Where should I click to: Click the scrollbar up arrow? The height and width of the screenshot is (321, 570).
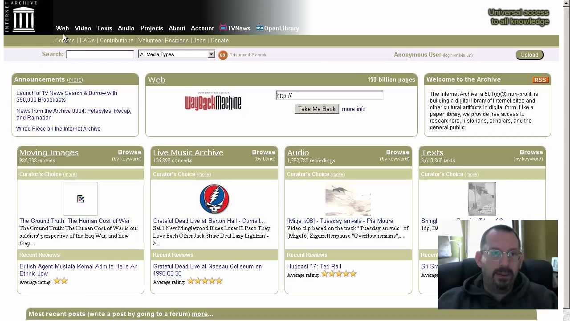[566, 3]
